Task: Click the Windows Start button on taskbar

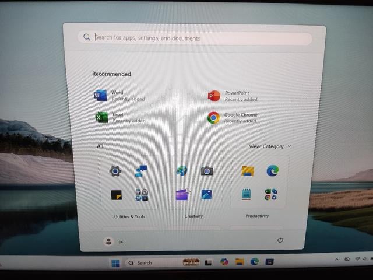Action: pos(115,263)
